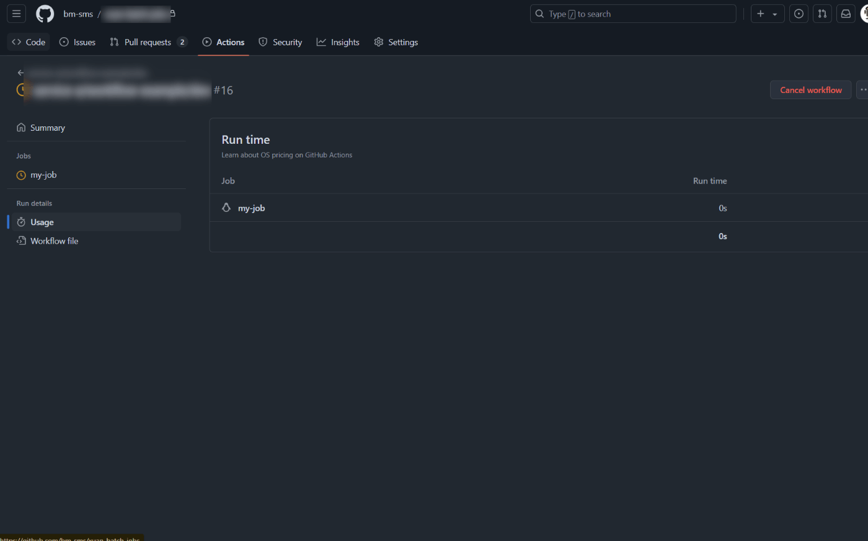Click the Actions tab play icon

207,42
